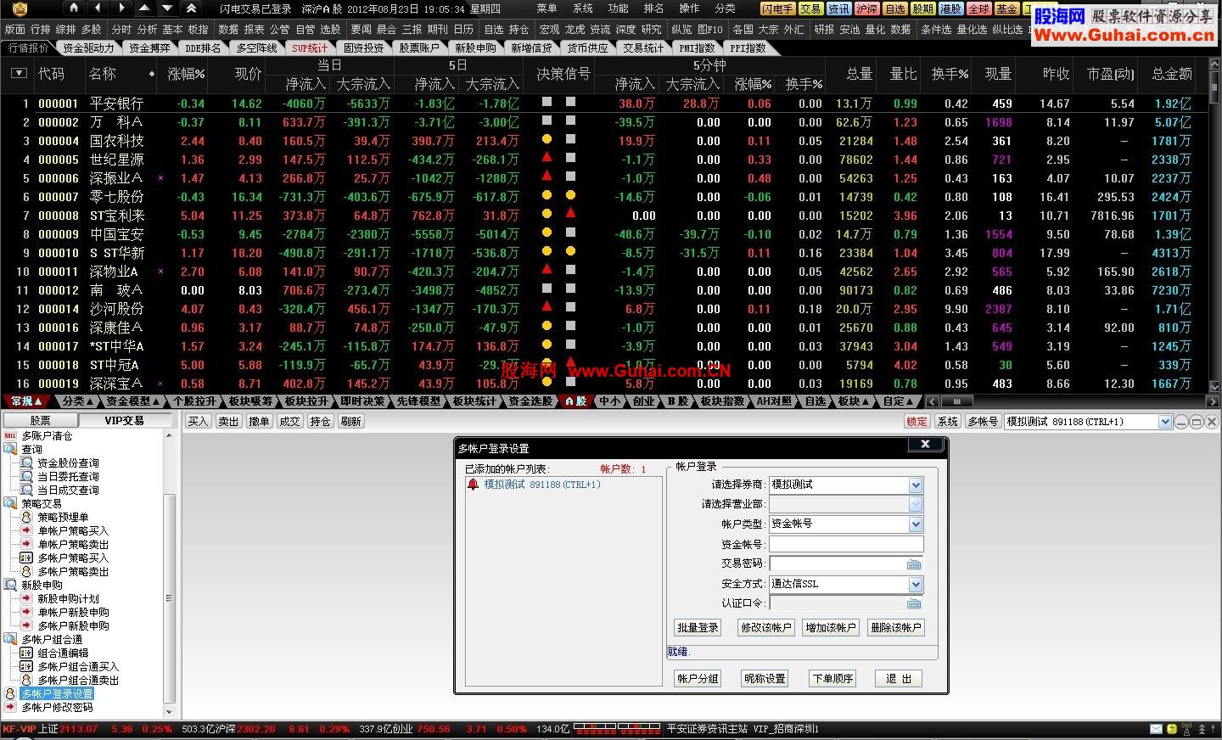Click the 组合通编辑 grid icon
The width and height of the screenshot is (1222, 740).
pyautogui.click(x=26, y=653)
